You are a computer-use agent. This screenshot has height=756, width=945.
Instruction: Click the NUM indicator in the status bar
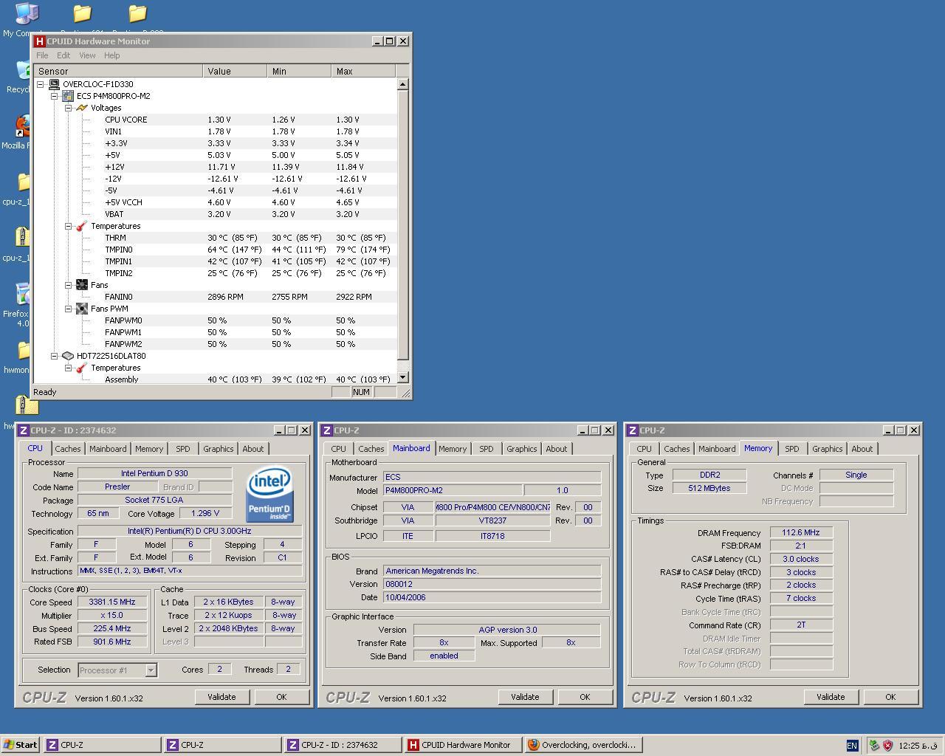pos(361,392)
